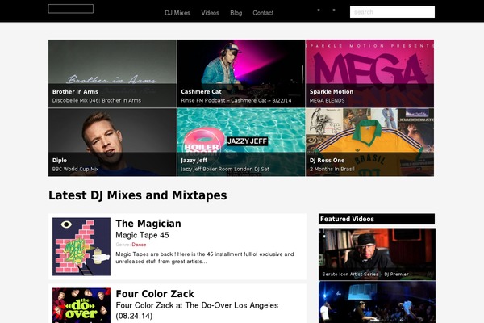Click the site logo box in header
This screenshot has height=323, width=484.
[x=71, y=9]
